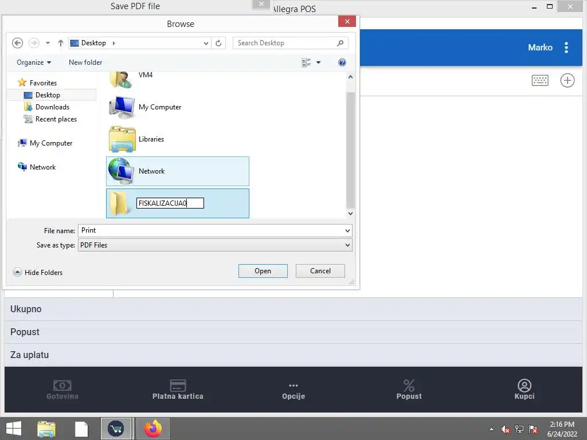Click the network icon in system tray
Image resolution: width=587 pixels, height=440 pixels.
pyautogui.click(x=519, y=429)
